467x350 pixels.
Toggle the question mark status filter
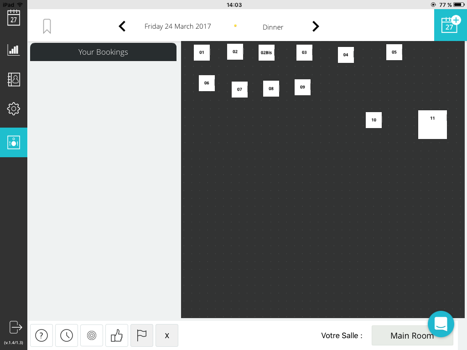[x=42, y=336]
